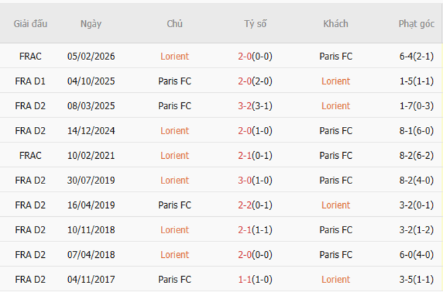Click the Ngày column header

tap(91, 24)
